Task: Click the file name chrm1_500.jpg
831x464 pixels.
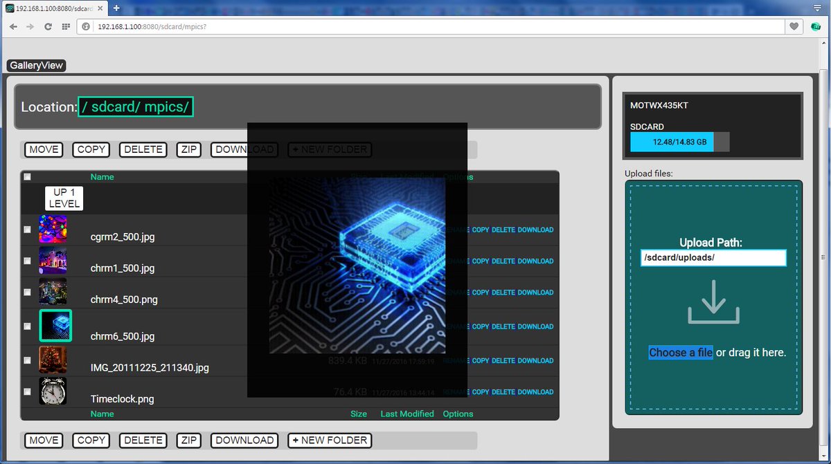Action: 123,268
